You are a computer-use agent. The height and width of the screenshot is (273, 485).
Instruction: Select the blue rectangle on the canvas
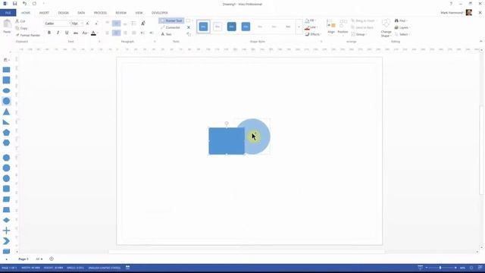(227, 141)
